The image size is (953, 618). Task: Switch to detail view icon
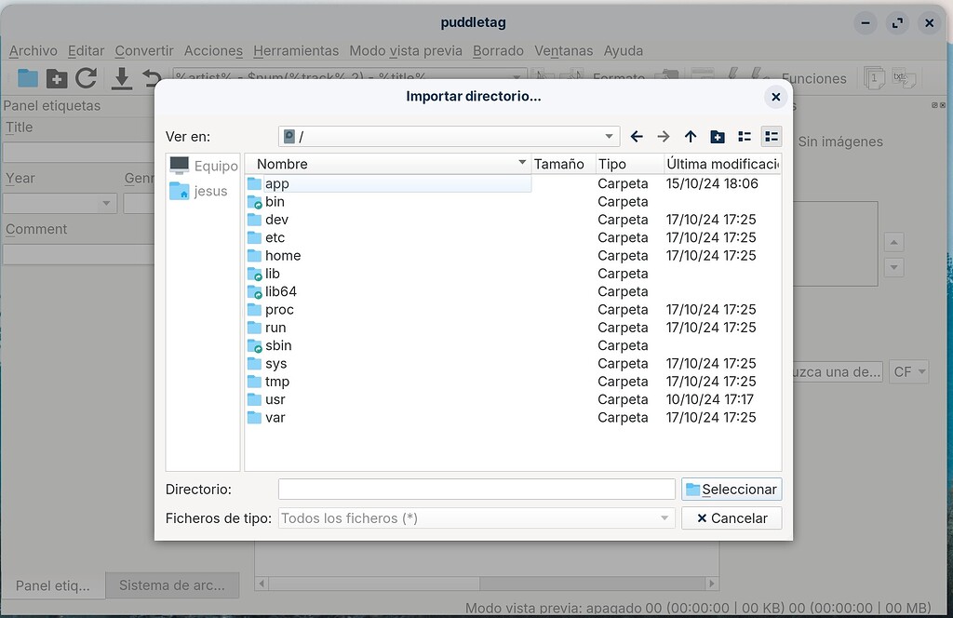(772, 137)
